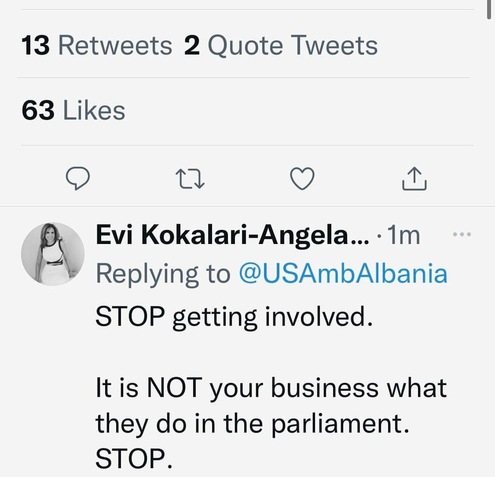Viewport: 495px width, 477px height.
Task: Click the word "involved" in the reply
Action: click(x=315, y=317)
